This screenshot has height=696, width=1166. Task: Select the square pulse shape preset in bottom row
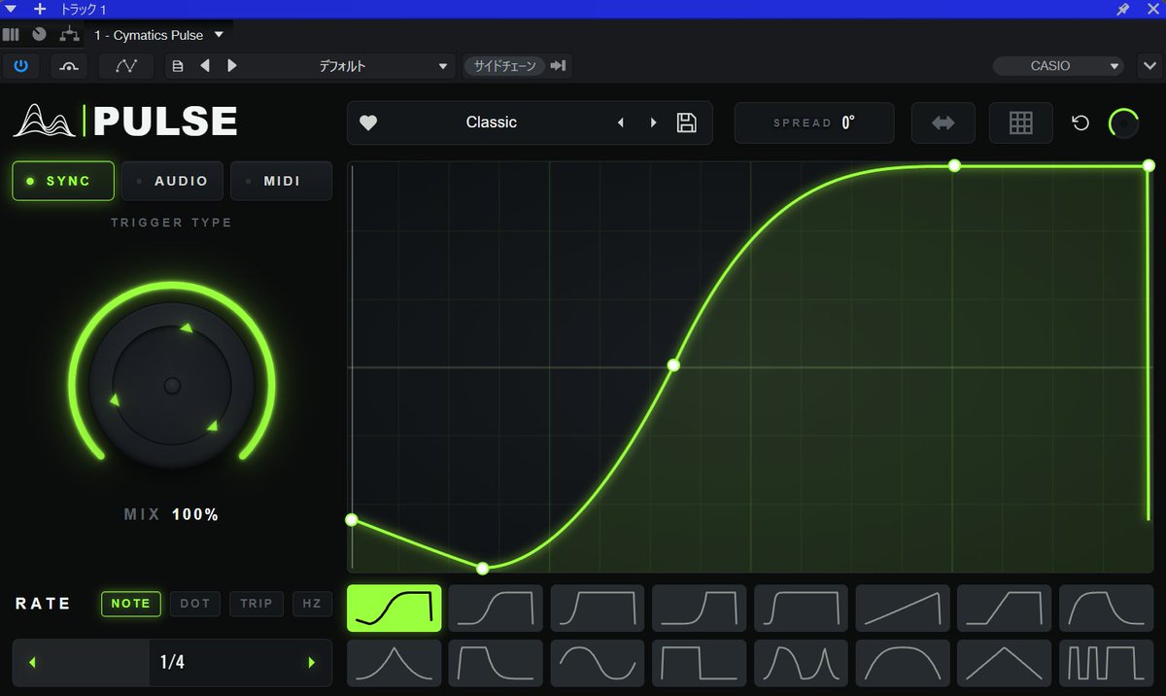coord(700,663)
